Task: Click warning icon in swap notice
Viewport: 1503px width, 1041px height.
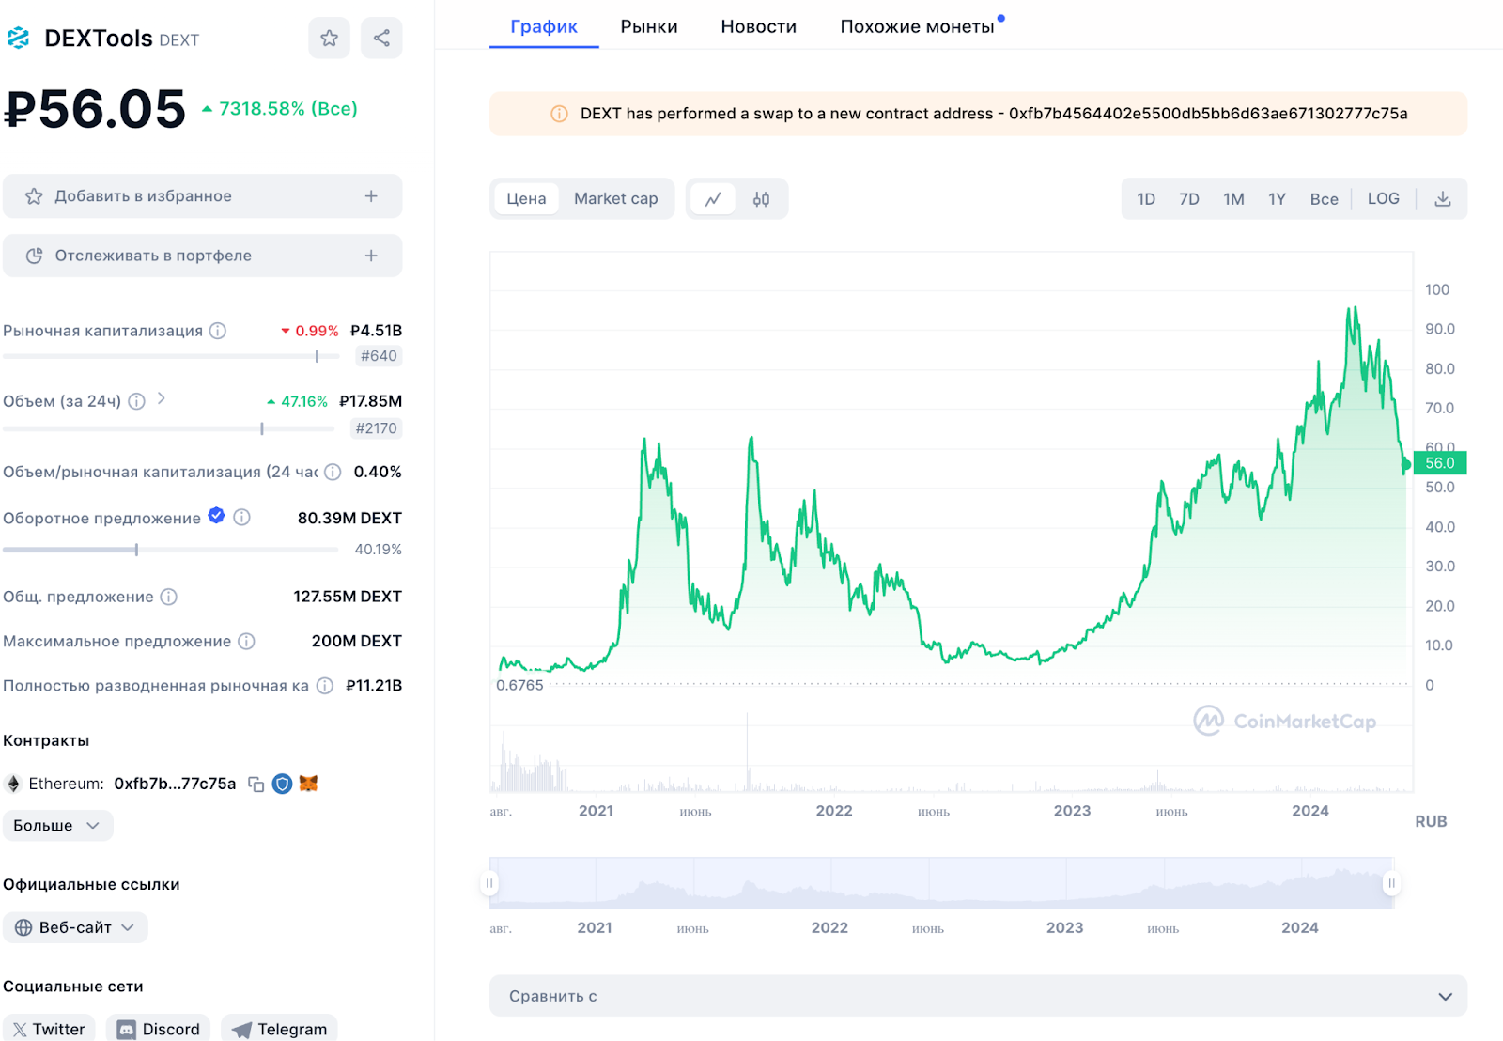Action: [559, 114]
